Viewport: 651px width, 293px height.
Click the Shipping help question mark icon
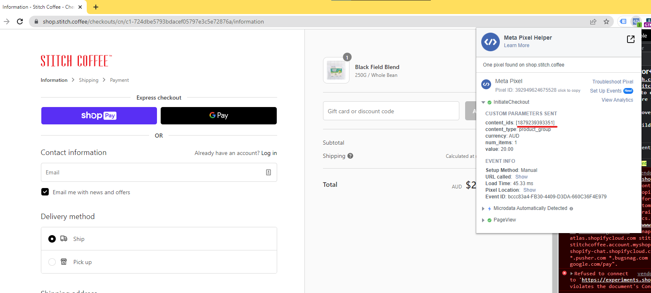(350, 156)
